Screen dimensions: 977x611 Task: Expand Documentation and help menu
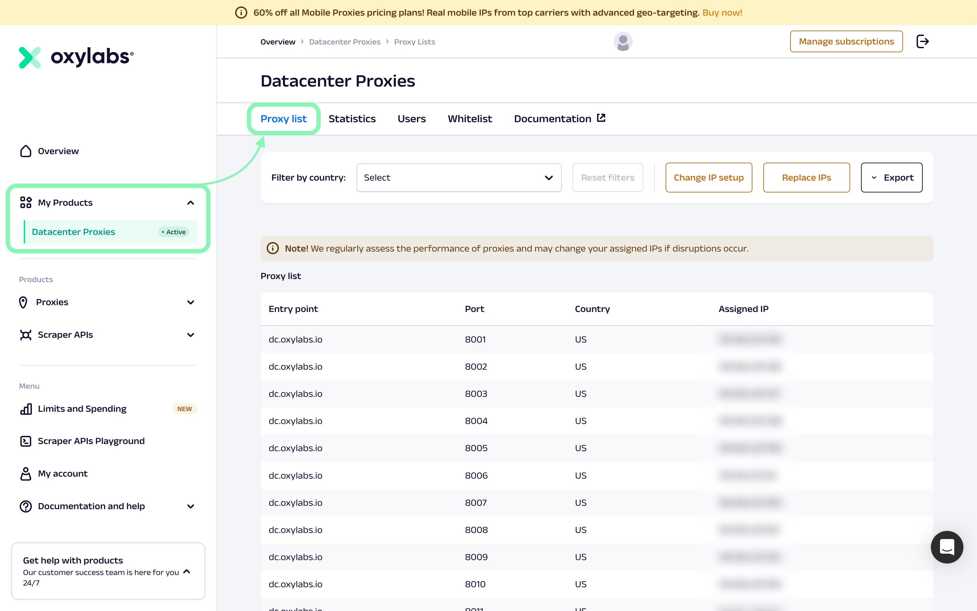click(191, 506)
